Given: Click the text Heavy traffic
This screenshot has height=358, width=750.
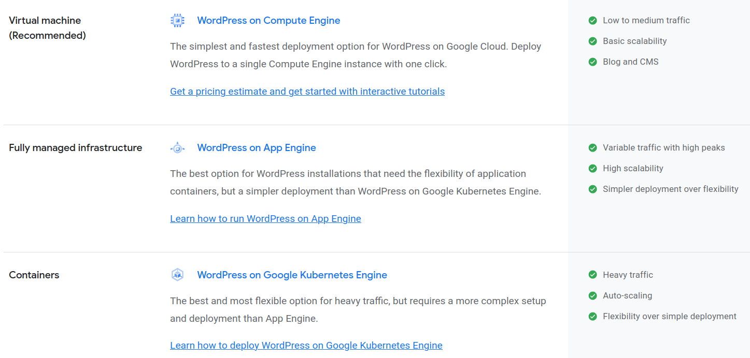Looking at the screenshot, I should click(628, 275).
